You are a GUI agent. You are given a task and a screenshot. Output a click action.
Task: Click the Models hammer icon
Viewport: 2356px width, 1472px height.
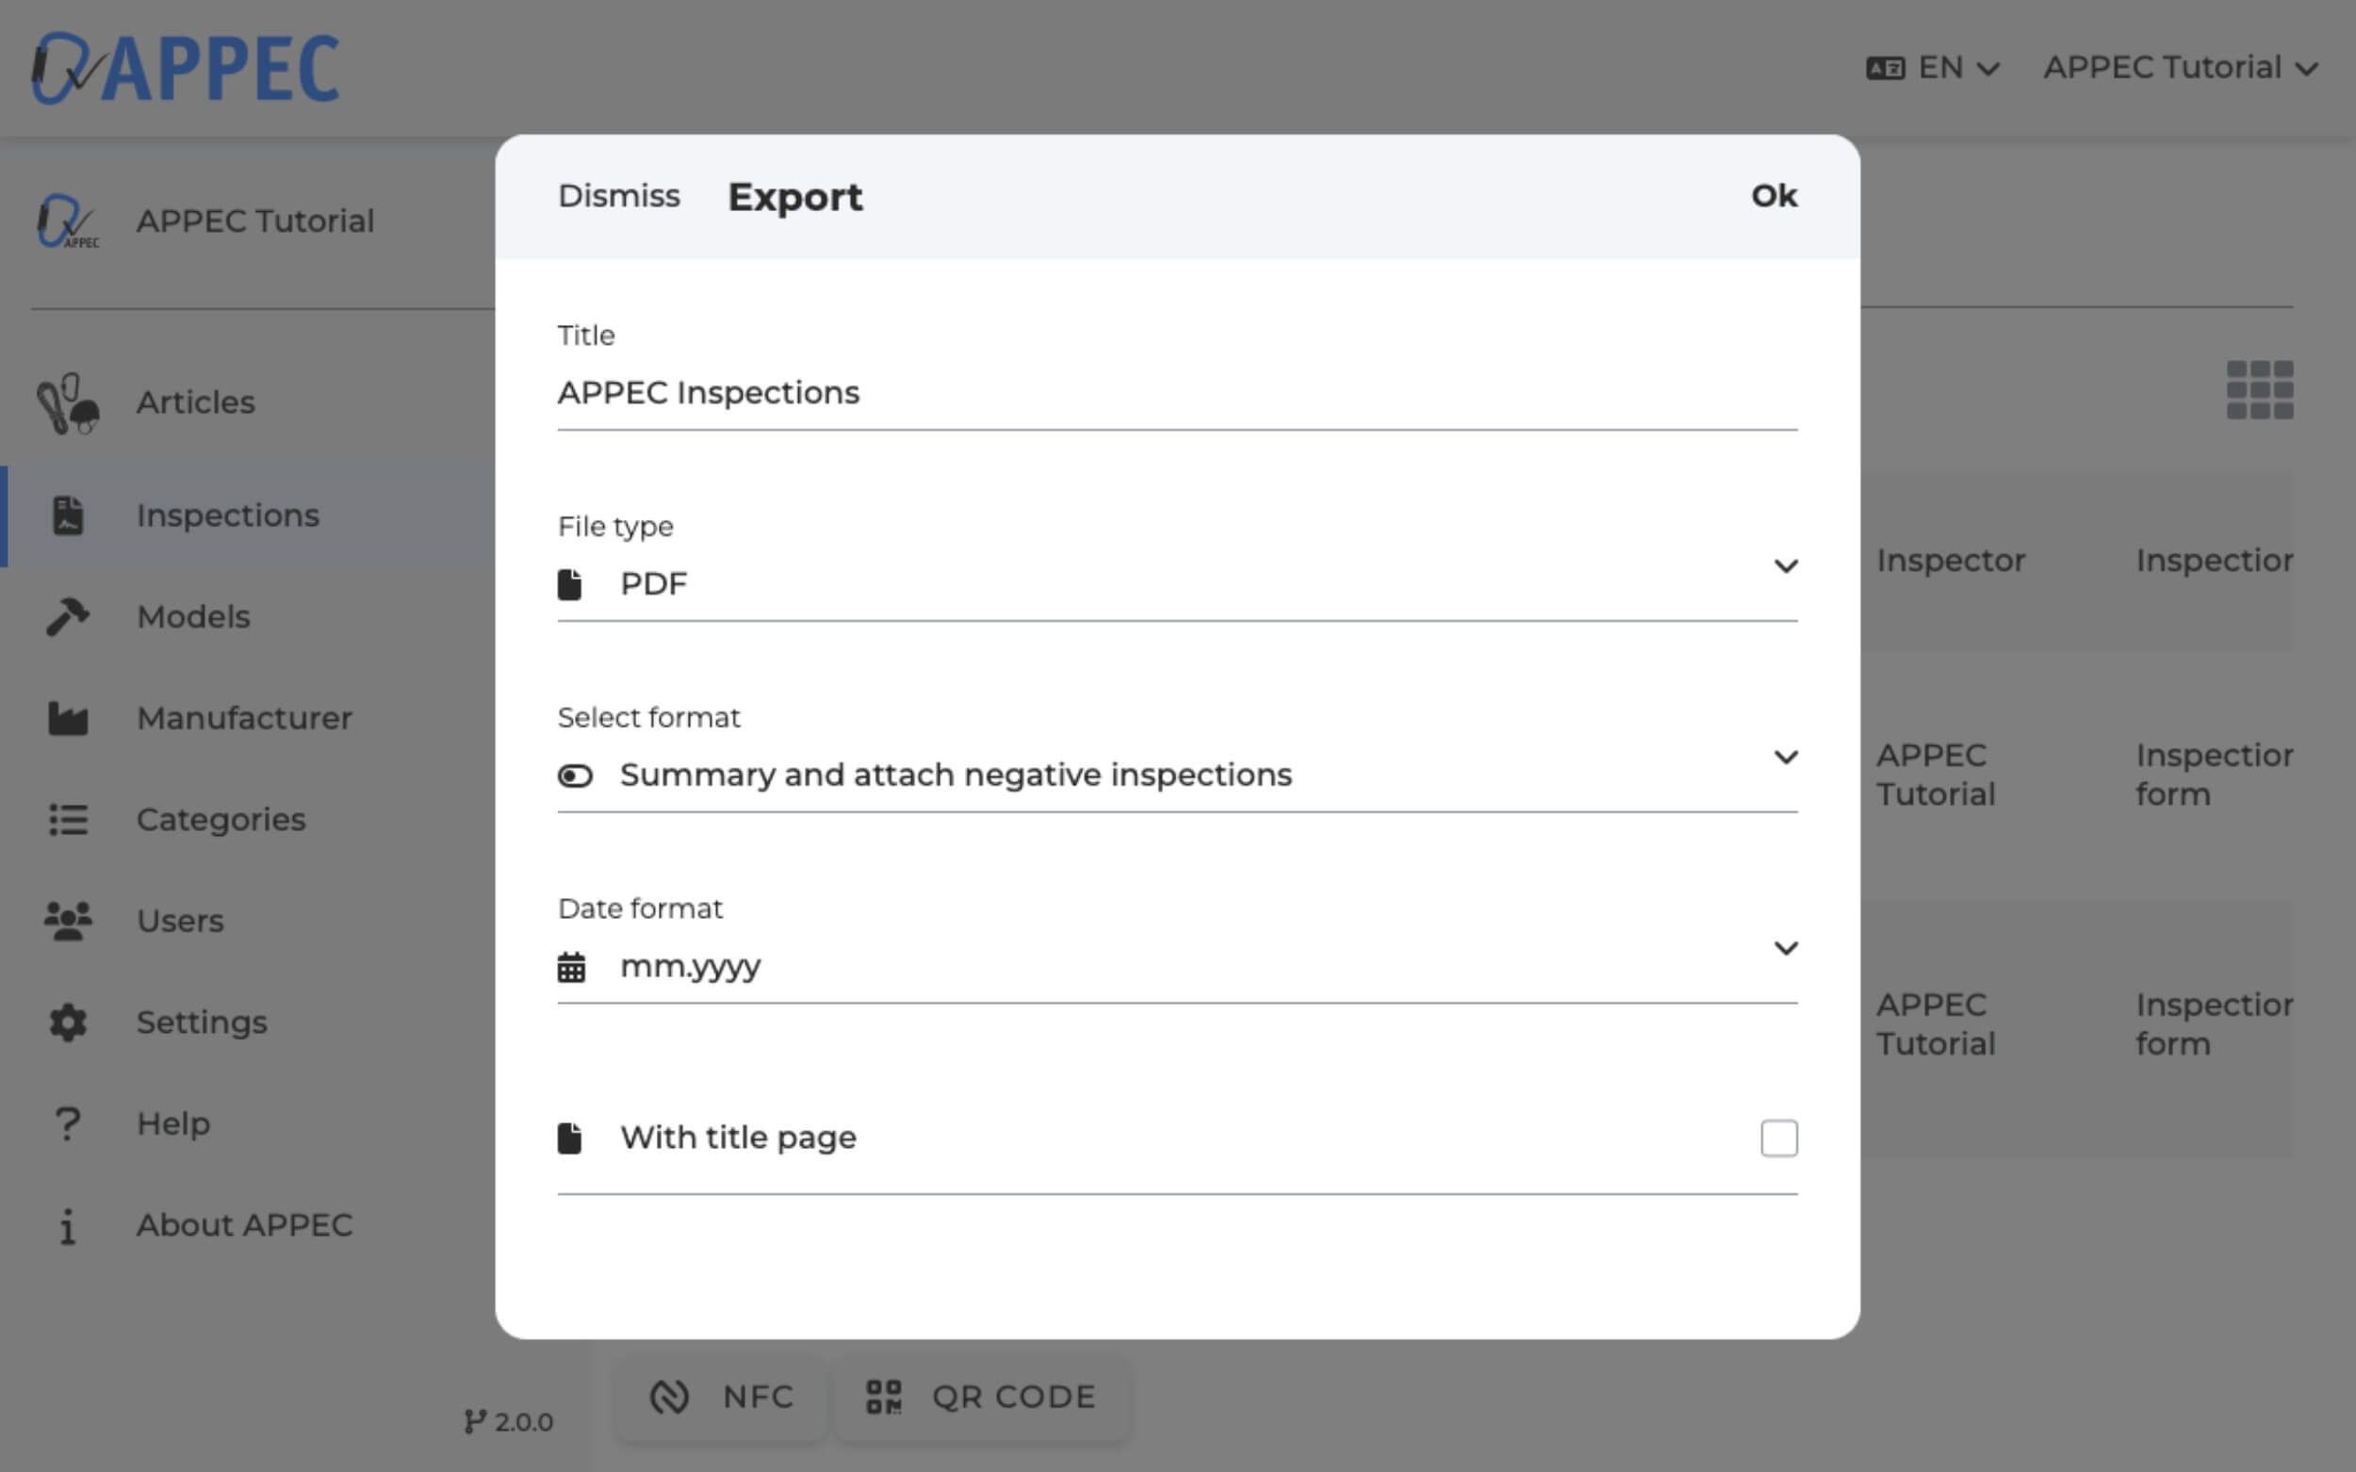pos(67,616)
